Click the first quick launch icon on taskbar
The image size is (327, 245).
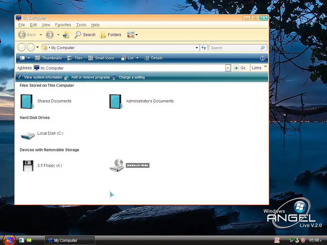click(x=22, y=240)
